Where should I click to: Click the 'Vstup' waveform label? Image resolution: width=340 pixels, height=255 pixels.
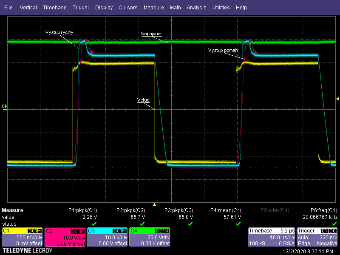coord(143,100)
